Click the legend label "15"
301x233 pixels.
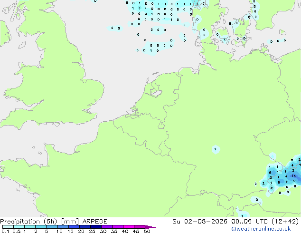(x=70, y=231)
